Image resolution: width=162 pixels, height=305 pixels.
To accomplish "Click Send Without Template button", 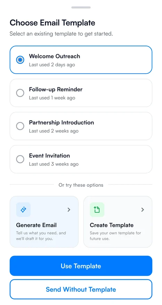I will click(x=81, y=289).
